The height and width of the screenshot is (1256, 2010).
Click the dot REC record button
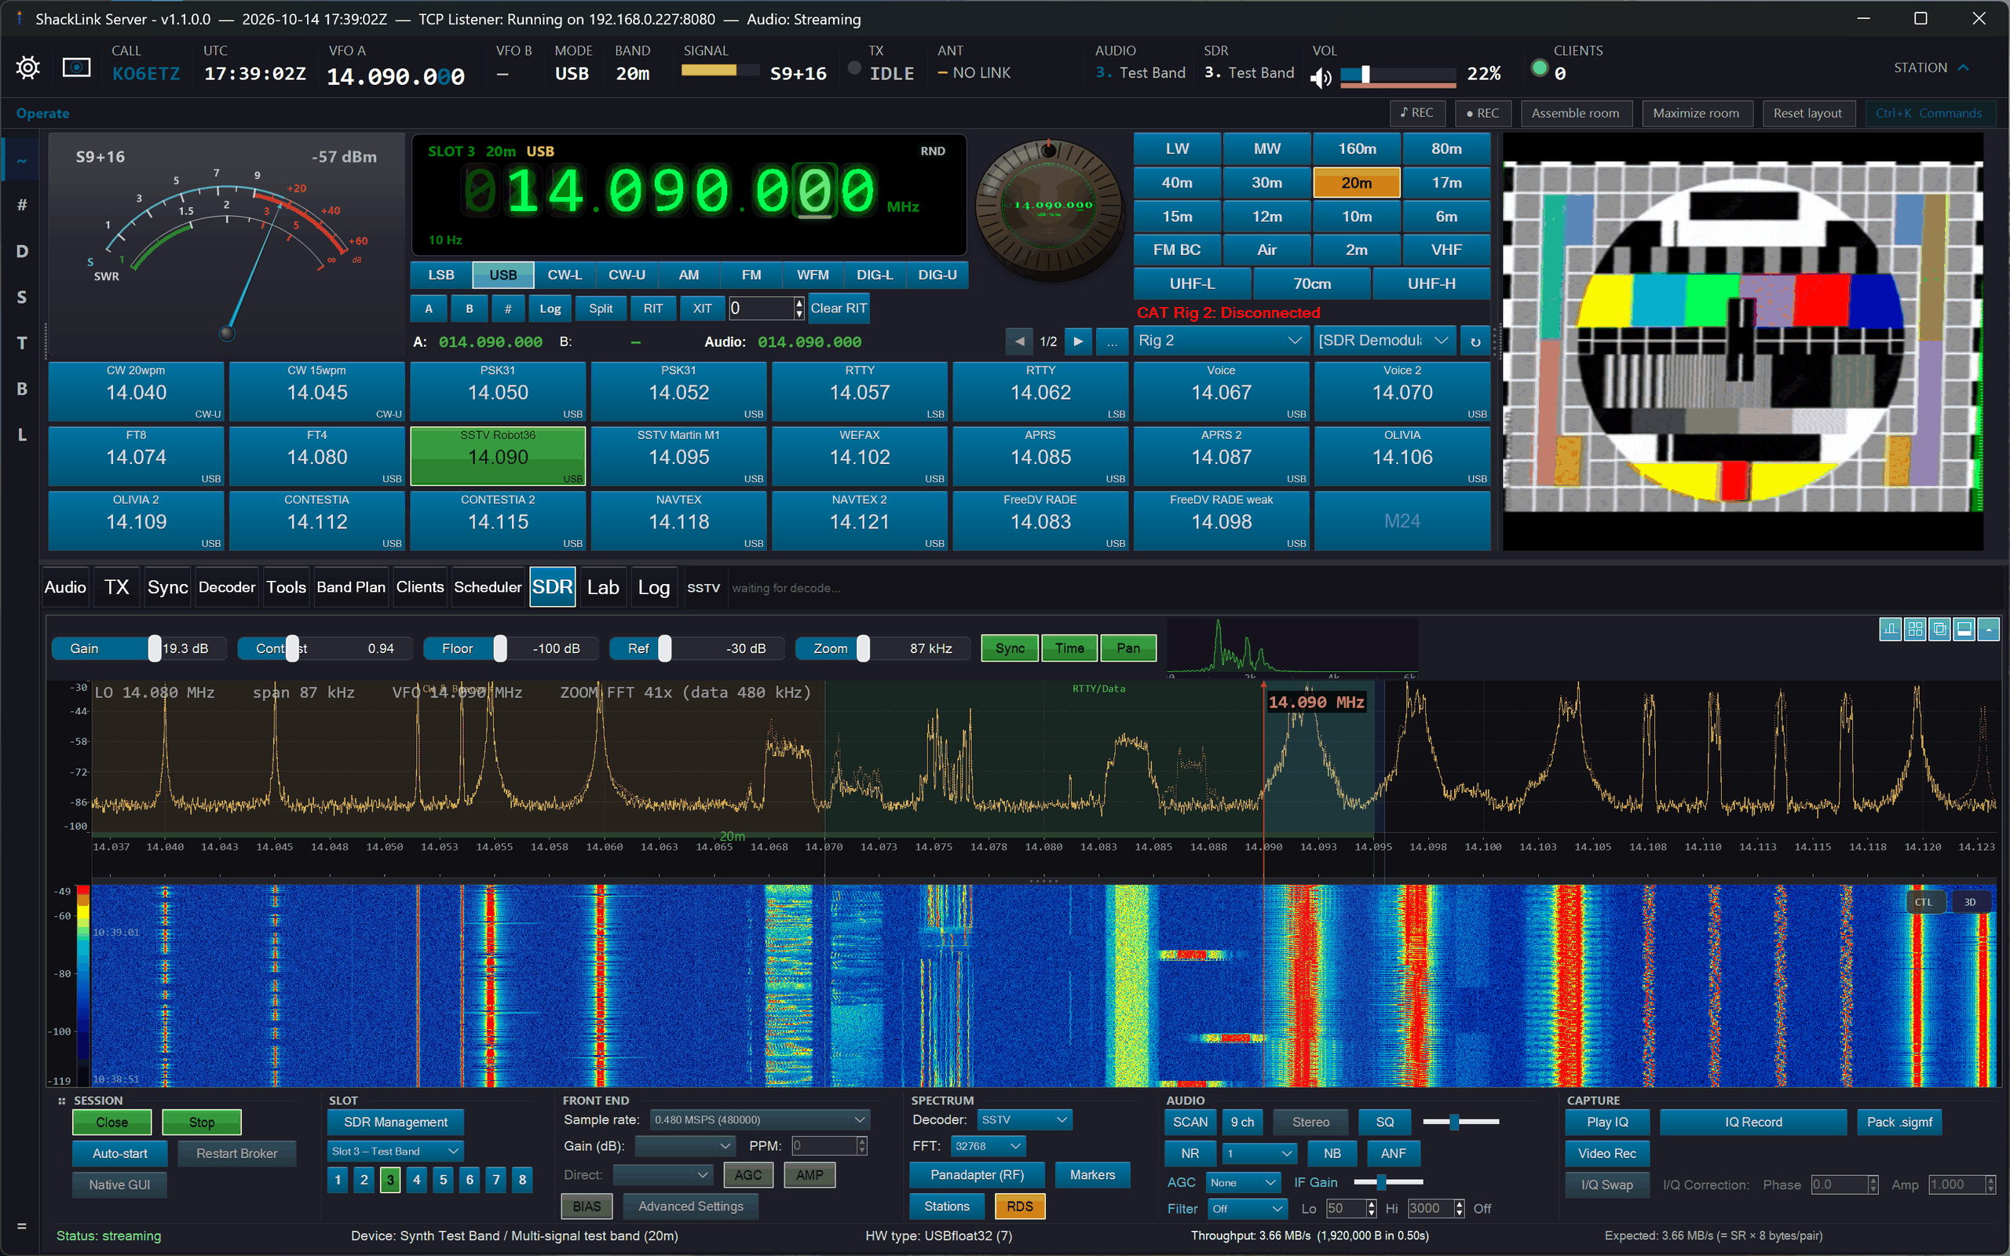coord(1482,113)
